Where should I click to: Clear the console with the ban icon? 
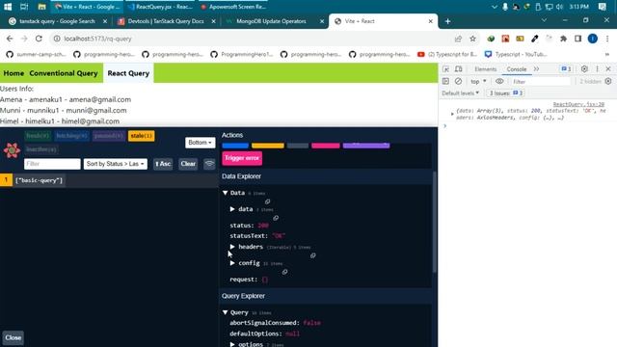point(458,81)
